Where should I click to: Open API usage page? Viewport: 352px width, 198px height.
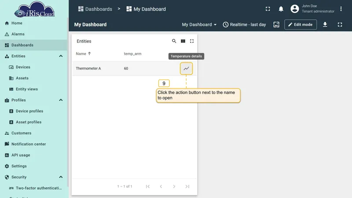[34, 155]
